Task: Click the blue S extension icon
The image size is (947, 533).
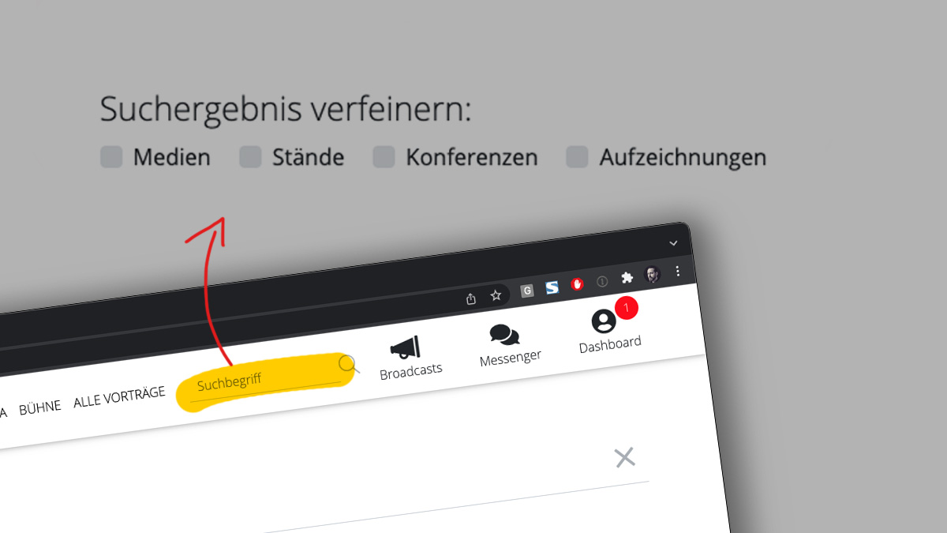Action: (552, 287)
